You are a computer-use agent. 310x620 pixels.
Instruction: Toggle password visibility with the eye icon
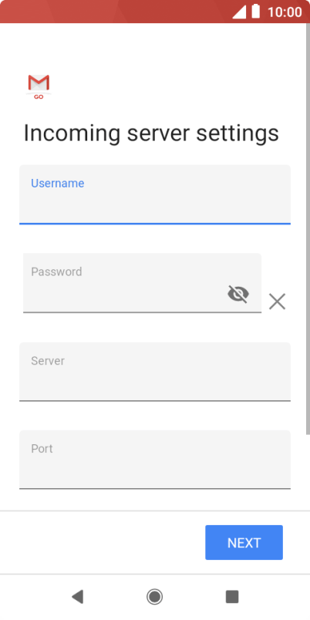(x=238, y=294)
